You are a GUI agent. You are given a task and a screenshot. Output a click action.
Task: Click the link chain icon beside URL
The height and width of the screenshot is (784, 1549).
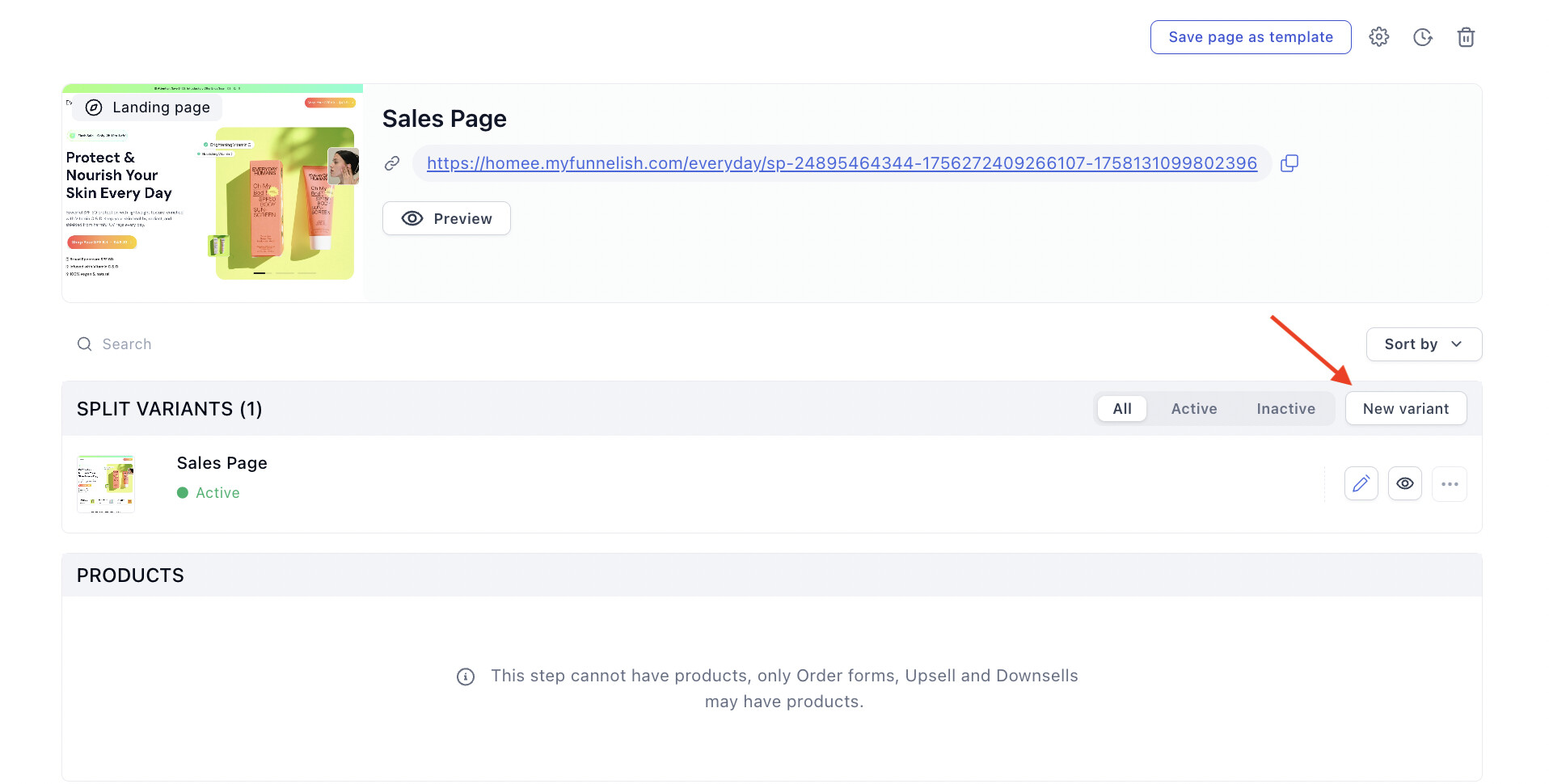pos(392,163)
